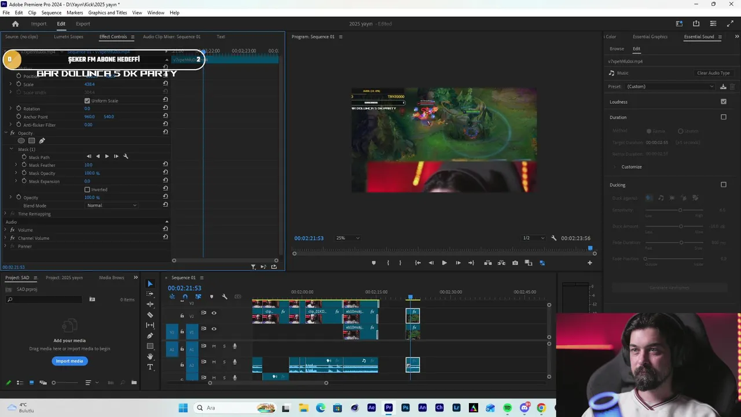The height and width of the screenshot is (417, 741).
Task: Collapse Mask (1) group
Action: tap(11, 149)
